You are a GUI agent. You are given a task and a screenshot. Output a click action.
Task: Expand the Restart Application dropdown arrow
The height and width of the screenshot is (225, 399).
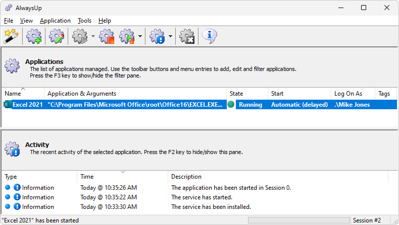pyautogui.click(x=140, y=36)
